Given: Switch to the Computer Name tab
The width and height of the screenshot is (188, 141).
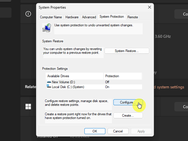Looking at the screenshot, I should click(51, 17).
